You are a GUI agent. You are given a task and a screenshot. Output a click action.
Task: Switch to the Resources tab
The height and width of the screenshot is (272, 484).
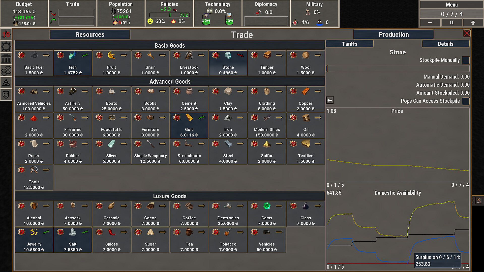pyautogui.click(x=90, y=35)
